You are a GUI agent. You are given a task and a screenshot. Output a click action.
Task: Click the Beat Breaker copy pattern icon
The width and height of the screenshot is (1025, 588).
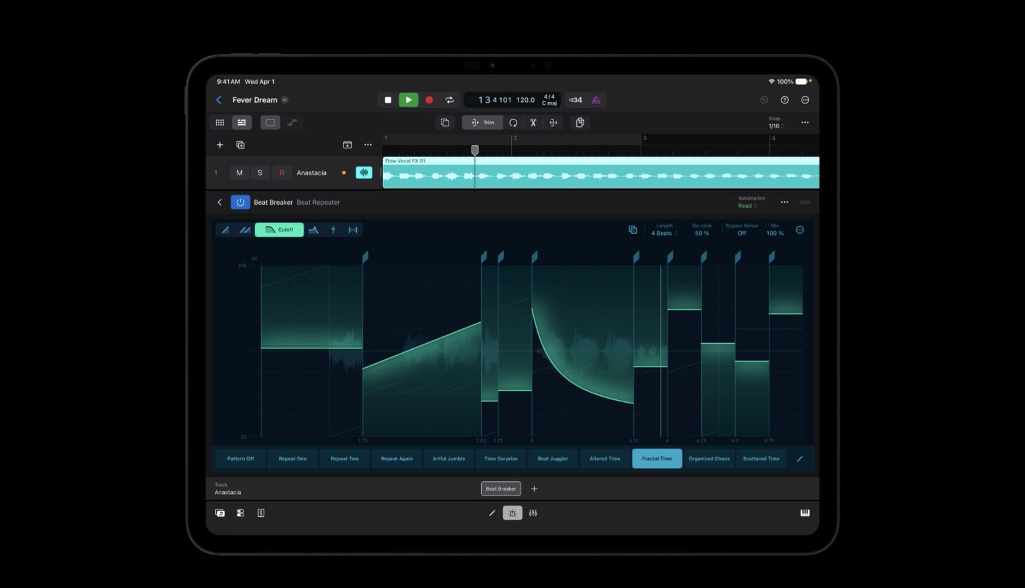(633, 230)
